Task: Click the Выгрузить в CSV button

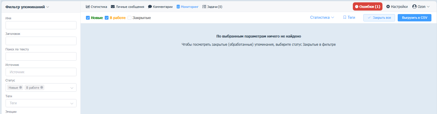Action: point(414,18)
